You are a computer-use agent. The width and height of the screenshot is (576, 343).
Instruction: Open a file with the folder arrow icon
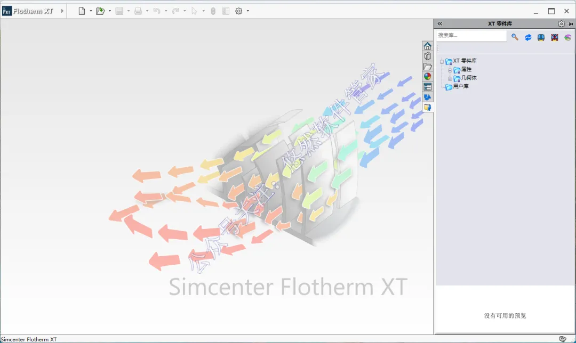pos(100,11)
